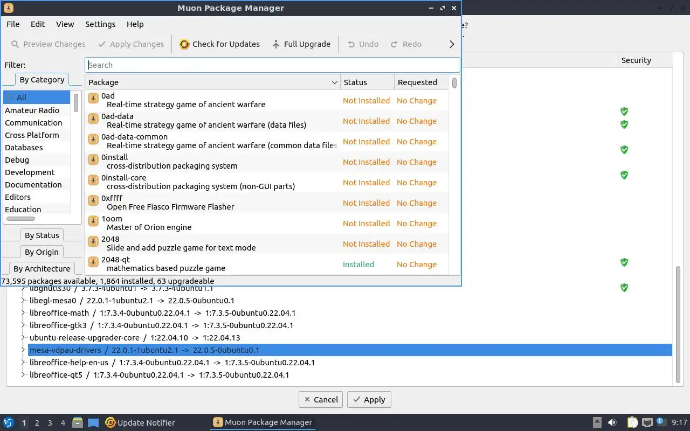Click Preview Changes in the toolbar

[x=49, y=44]
